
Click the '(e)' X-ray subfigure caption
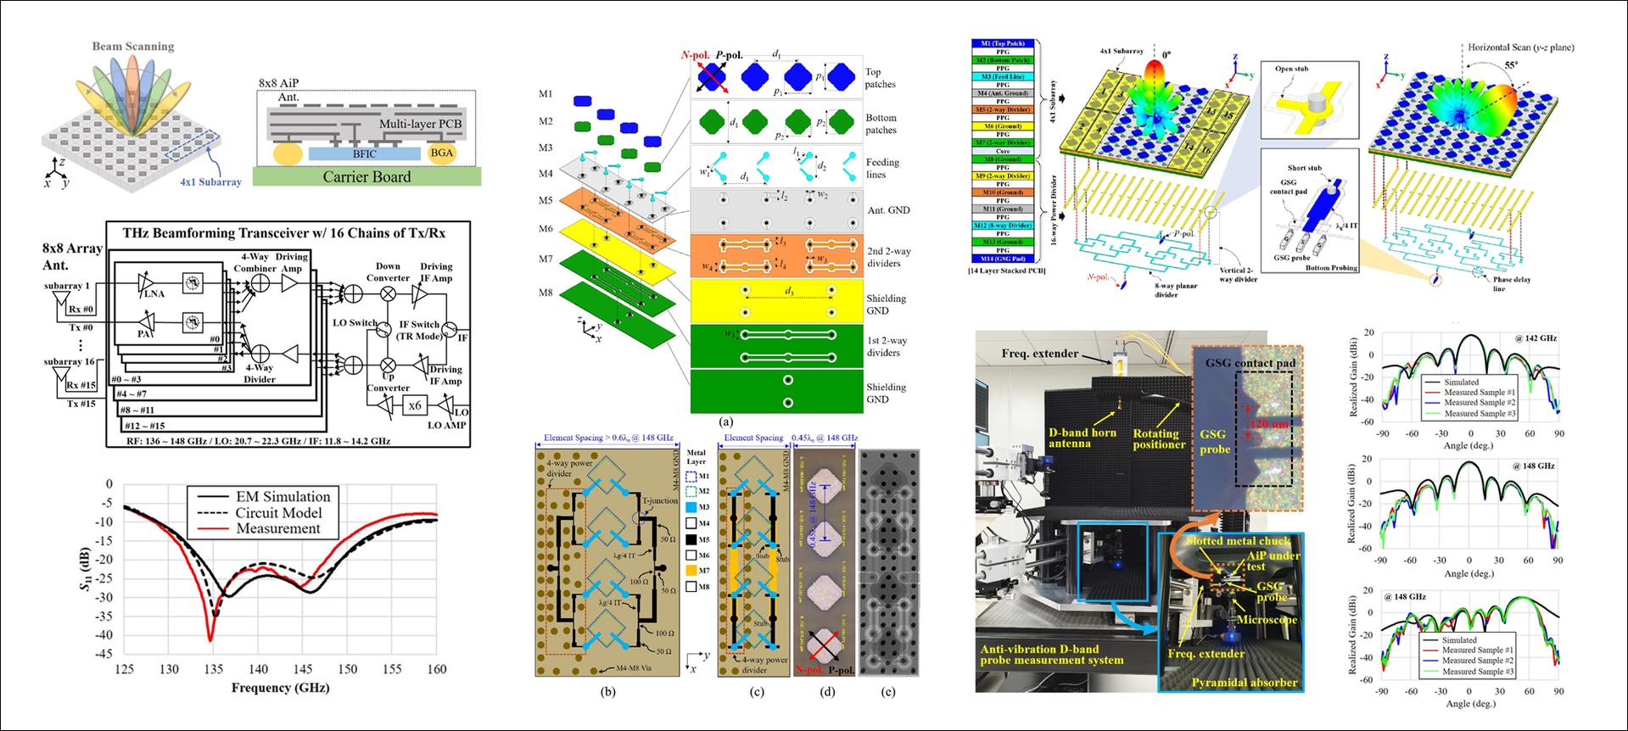[888, 691]
